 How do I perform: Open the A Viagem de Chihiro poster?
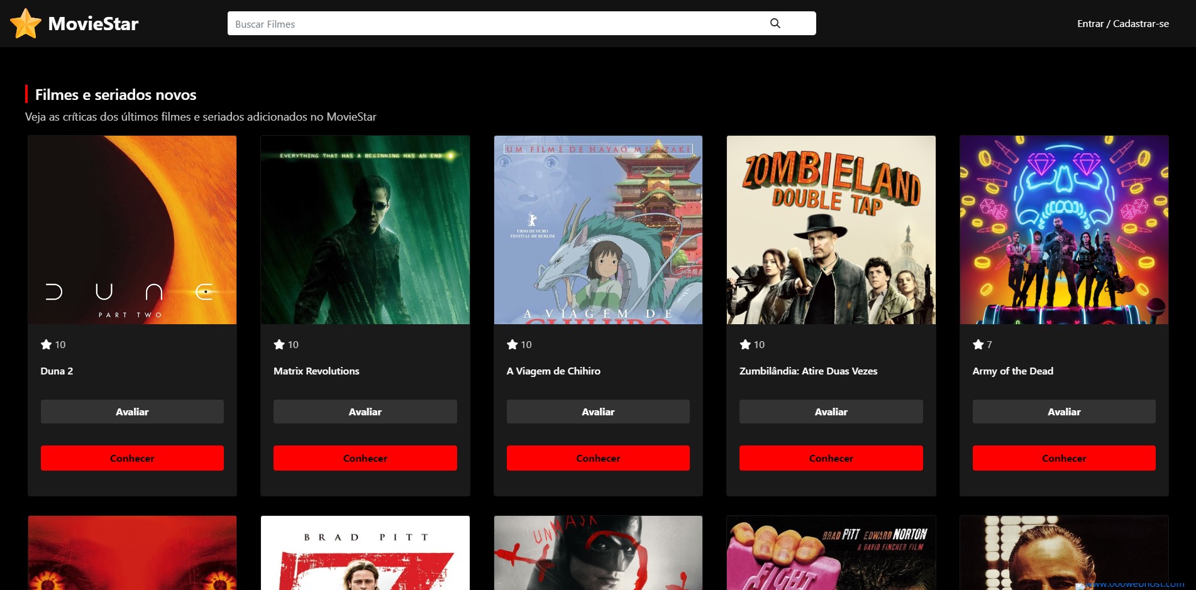click(598, 230)
